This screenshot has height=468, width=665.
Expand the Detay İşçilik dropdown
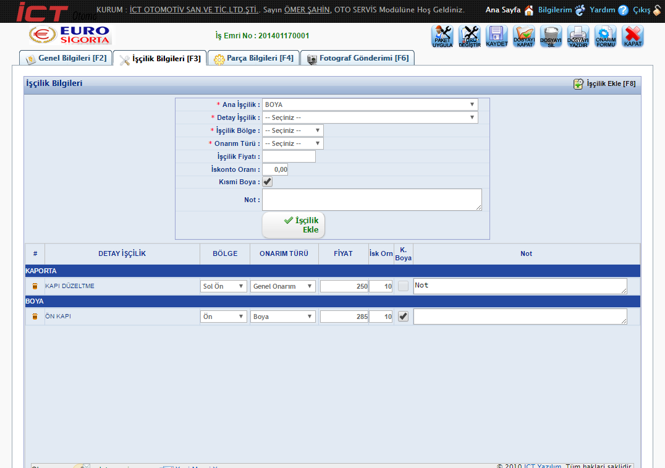pos(370,117)
